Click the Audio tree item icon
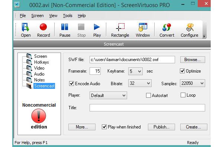 [29, 74]
